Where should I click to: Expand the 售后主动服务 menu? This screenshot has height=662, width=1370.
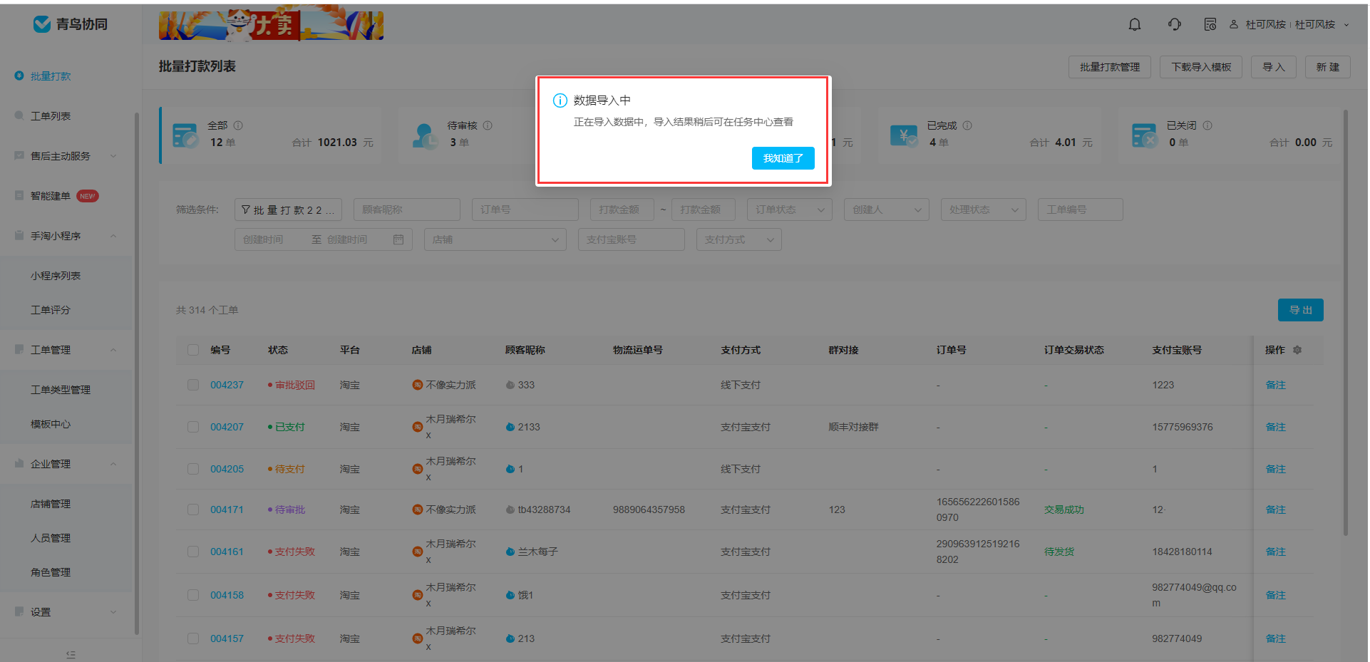[113, 156]
